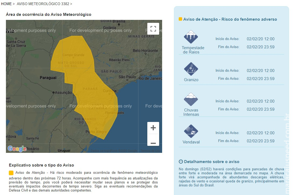Go to HOME breadcrumb
The height and width of the screenshot is (195, 293).
coord(6,4)
